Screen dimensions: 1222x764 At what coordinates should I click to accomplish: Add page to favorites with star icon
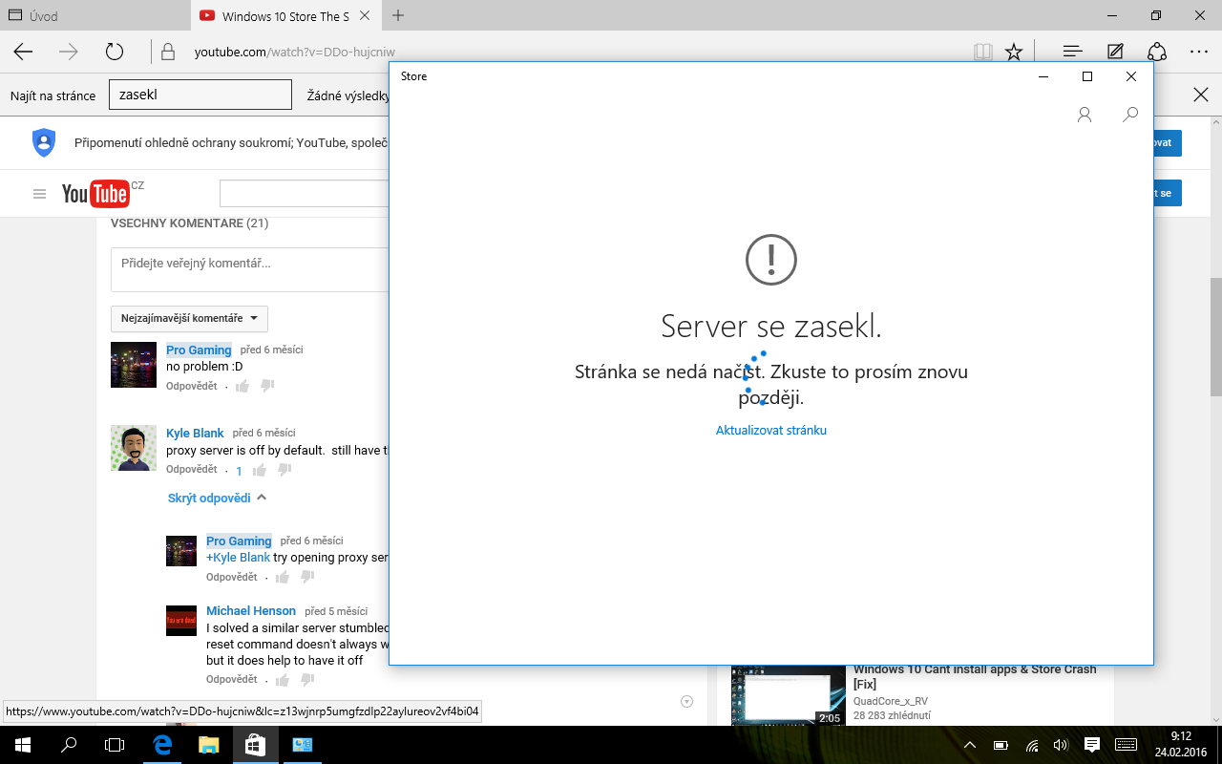(x=1014, y=53)
